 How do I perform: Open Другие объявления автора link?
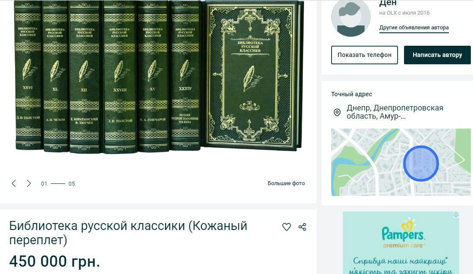pyautogui.click(x=414, y=28)
